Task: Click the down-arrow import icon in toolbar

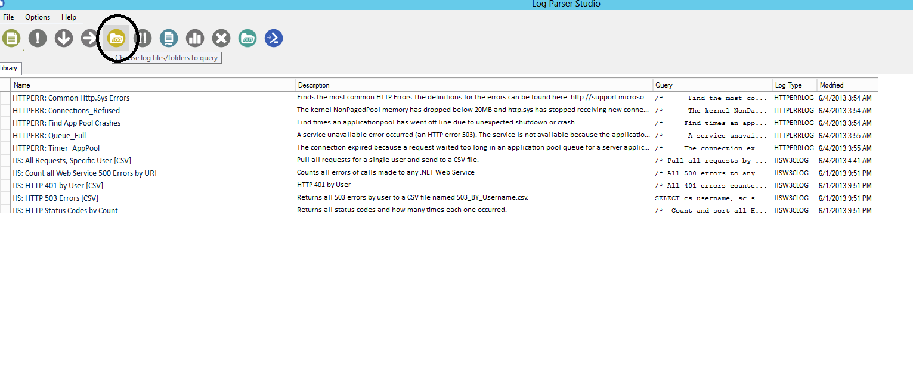Action: click(x=64, y=39)
